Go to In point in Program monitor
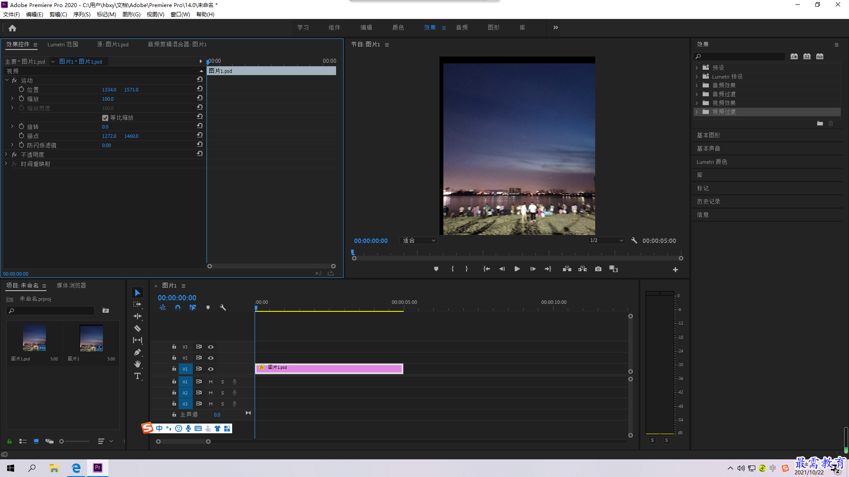Screen dimensions: 849x477 point(486,269)
